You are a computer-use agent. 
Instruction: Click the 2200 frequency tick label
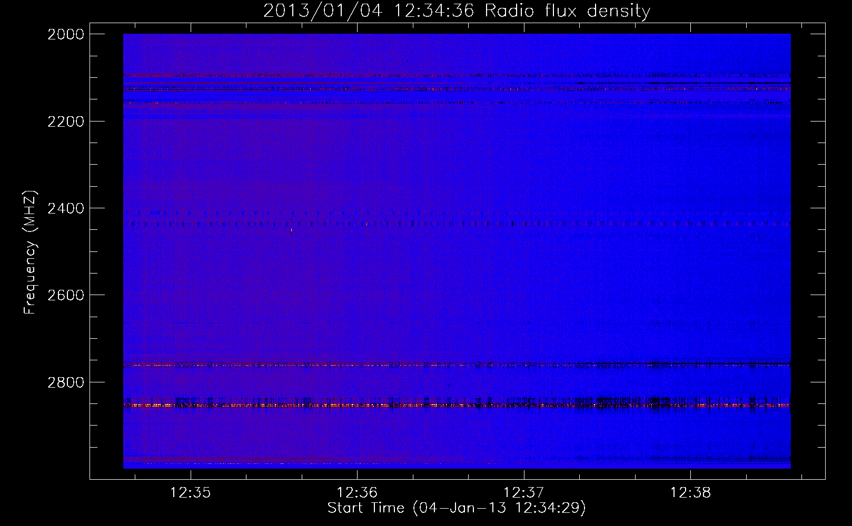tap(66, 122)
